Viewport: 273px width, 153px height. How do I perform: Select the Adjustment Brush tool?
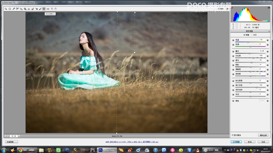[x=40, y=9]
